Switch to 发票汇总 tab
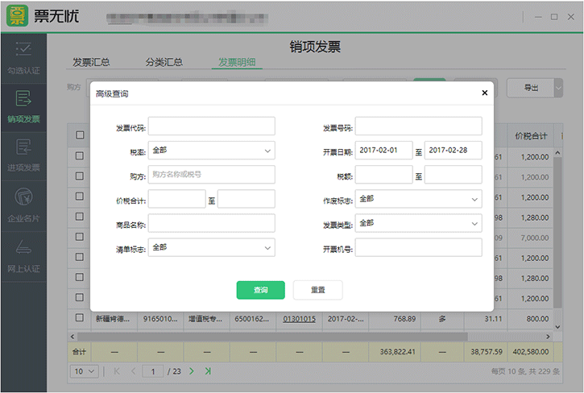This screenshot has width=584, height=393. pyautogui.click(x=91, y=62)
